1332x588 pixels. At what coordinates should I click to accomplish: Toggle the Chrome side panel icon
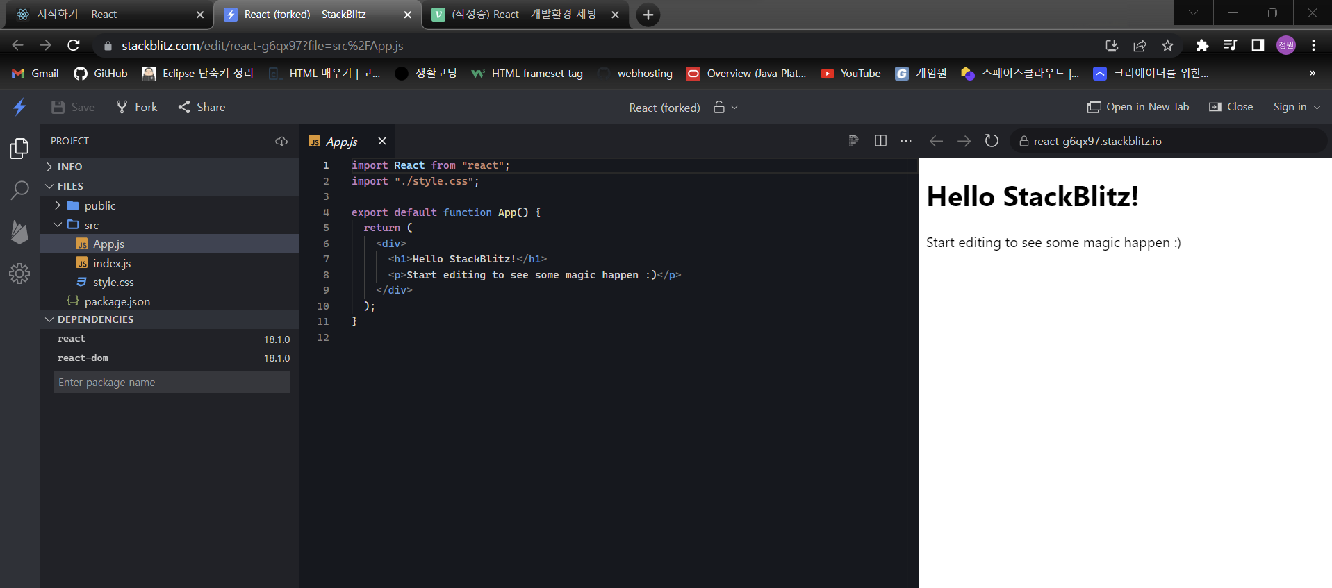point(1258,45)
